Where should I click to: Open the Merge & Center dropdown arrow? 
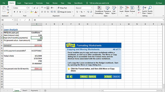pos(73,12)
